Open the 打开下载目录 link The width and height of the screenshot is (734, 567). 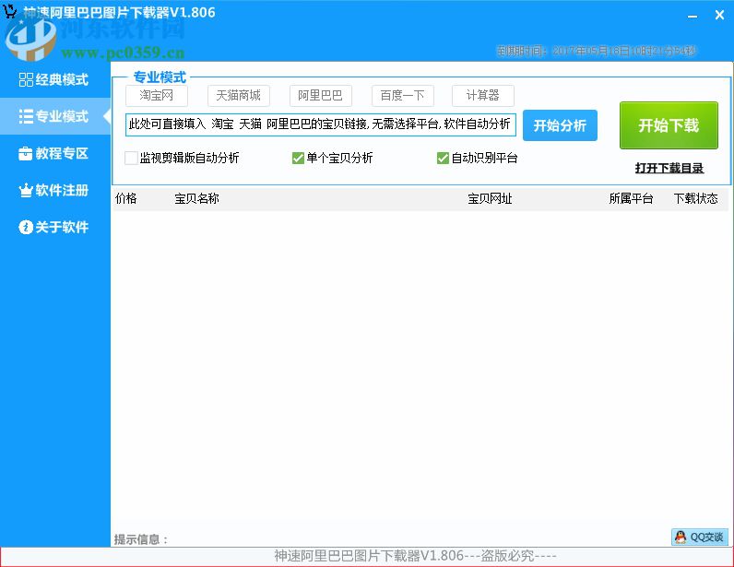[669, 168]
